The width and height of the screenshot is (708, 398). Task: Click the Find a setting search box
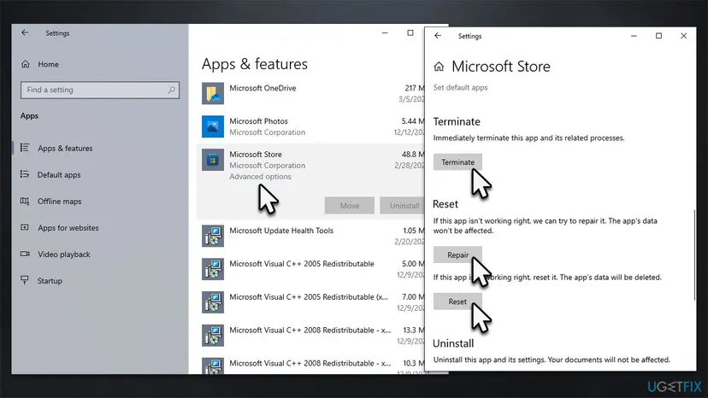click(x=100, y=90)
